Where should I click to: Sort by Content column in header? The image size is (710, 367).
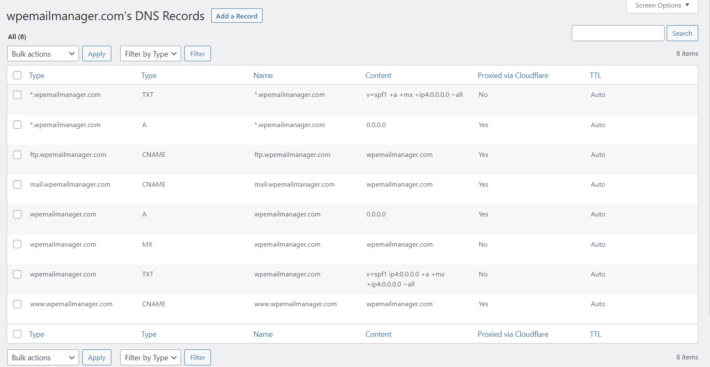[378, 75]
